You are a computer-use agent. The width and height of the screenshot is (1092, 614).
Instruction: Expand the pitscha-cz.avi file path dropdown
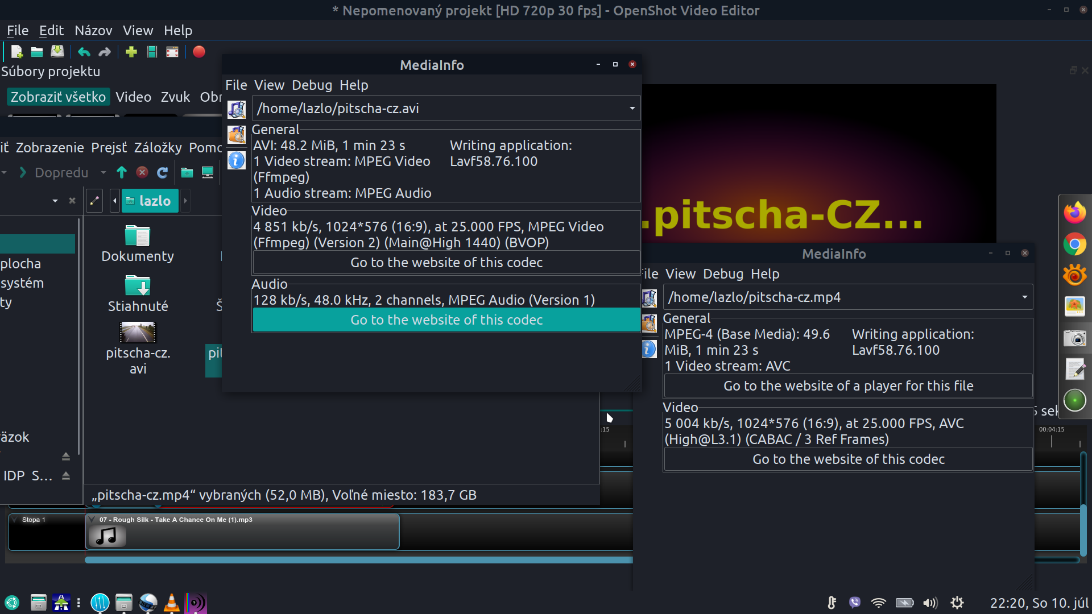[x=632, y=109]
